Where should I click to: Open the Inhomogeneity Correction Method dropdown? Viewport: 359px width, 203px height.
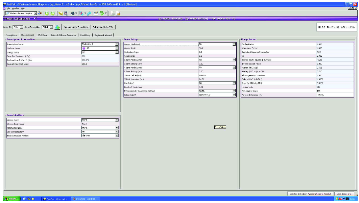[234, 91]
